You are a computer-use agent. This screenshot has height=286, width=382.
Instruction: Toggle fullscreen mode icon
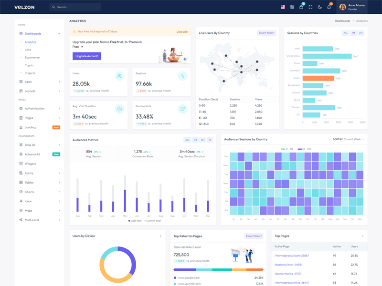(x=310, y=7)
